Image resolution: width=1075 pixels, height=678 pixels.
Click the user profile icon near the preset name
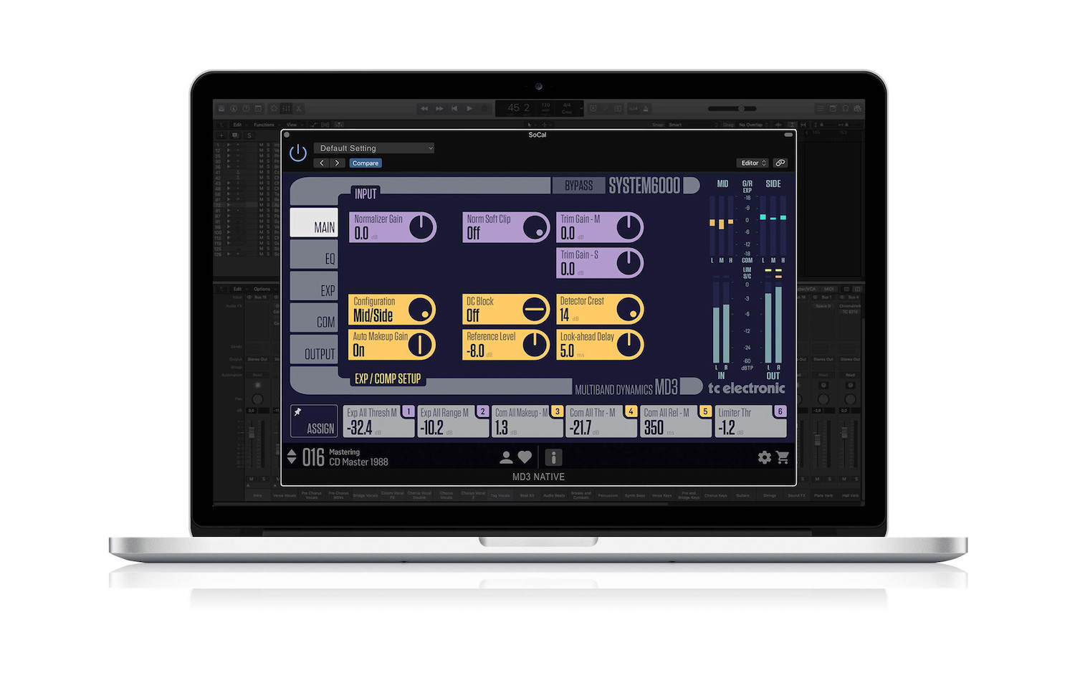(x=506, y=457)
